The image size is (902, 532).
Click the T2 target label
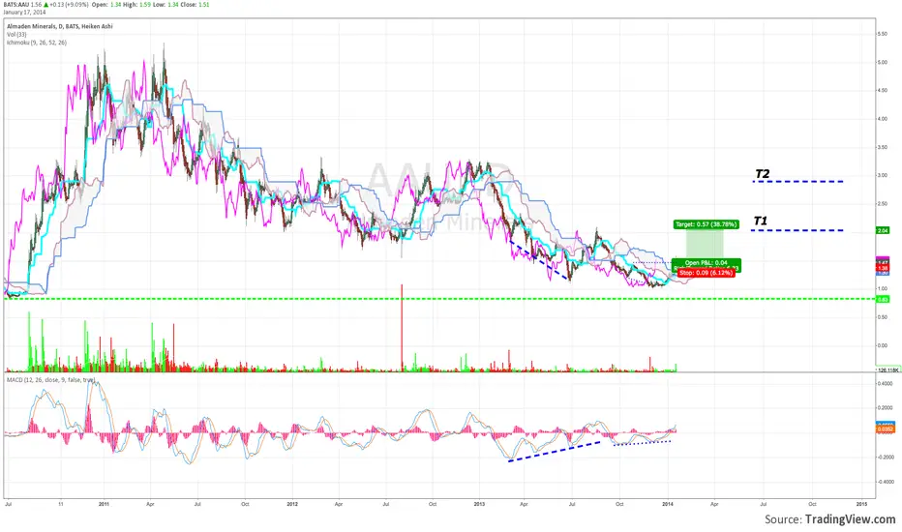[x=762, y=174]
